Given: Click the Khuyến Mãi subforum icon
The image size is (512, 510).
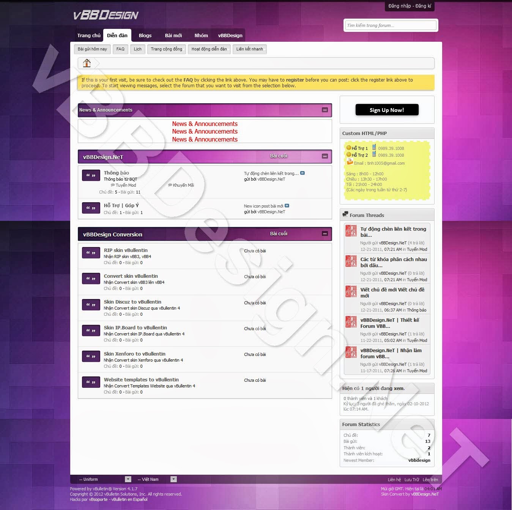Looking at the screenshot, I should (x=170, y=185).
